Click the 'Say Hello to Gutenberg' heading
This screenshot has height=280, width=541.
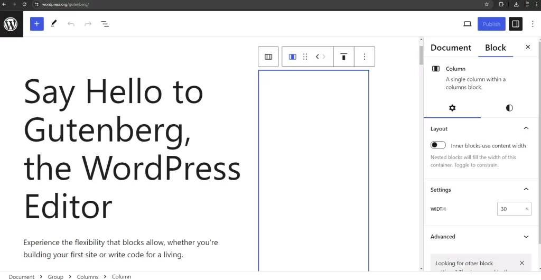click(132, 149)
